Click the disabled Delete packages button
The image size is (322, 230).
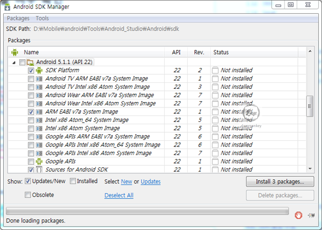[x=280, y=195]
